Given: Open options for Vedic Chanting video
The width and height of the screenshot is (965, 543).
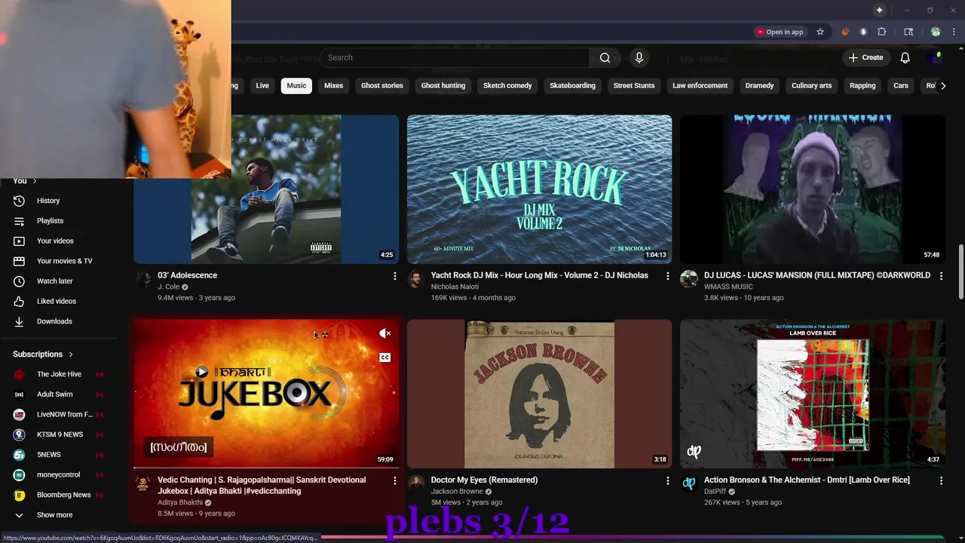Looking at the screenshot, I should pyautogui.click(x=394, y=480).
